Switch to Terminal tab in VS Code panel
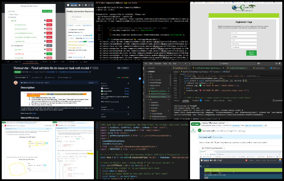This screenshot has height=181, width=284. 186,100
